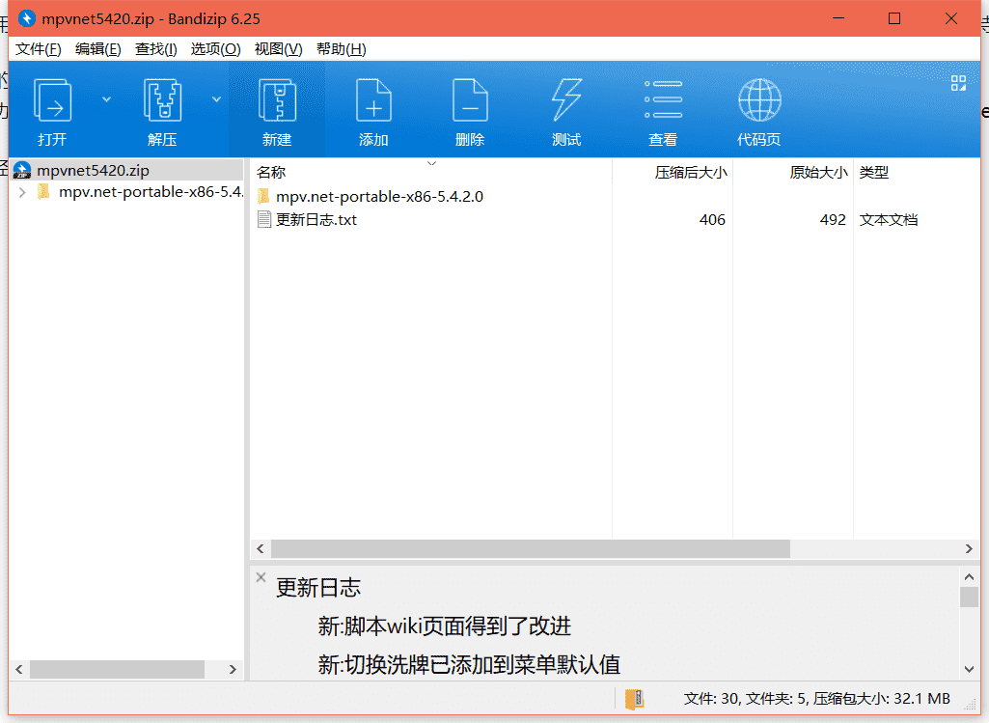The image size is (989, 723).
Task: Click the 更新日志 heading in the comment pane
Action: tap(317, 587)
